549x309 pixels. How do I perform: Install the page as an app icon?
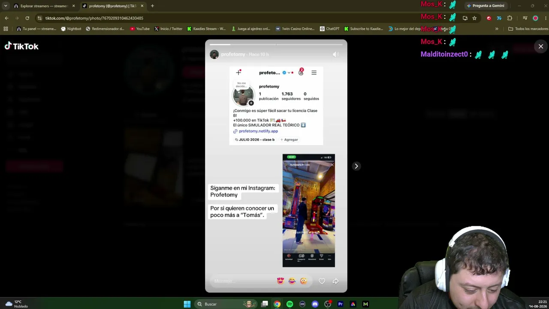(465, 18)
